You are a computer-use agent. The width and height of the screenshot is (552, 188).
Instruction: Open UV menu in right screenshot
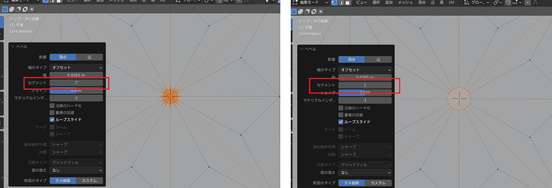[x=451, y=3]
